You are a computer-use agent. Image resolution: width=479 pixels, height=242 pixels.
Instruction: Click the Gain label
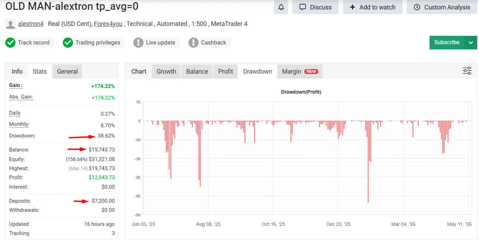[16, 85]
